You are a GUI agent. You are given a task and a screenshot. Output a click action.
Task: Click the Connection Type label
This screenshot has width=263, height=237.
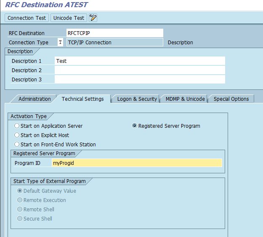(x=29, y=43)
